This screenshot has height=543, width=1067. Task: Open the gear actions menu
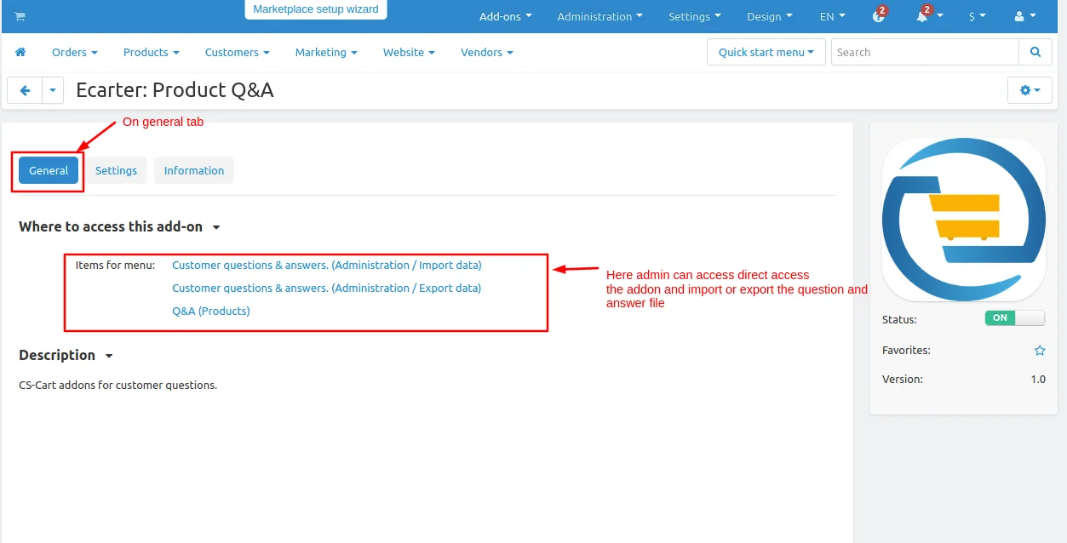pyautogui.click(x=1030, y=90)
